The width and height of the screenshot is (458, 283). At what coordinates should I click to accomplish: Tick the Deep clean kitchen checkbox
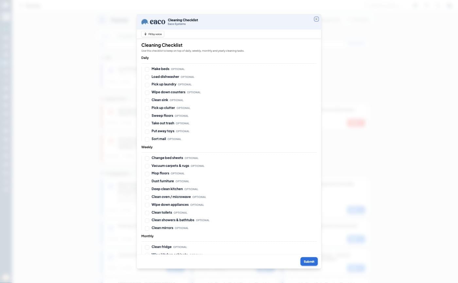tap(147, 189)
